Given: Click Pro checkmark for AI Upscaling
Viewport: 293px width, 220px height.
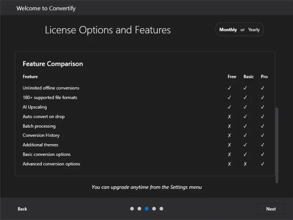Looking at the screenshot, I should pyautogui.click(x=262, y=107).
